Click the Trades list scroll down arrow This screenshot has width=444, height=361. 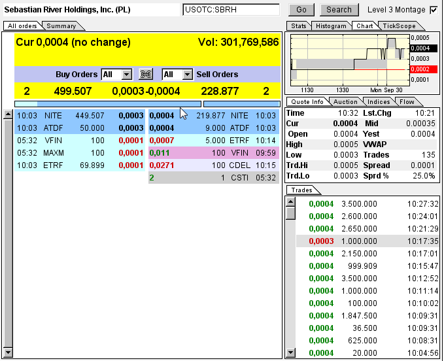[290, 352]
